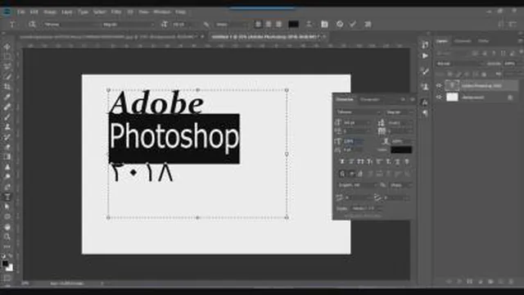The height and width of the screenshot is (295, 524).
Task: Open layer filter kind dropdown
Action: point(453,53)
